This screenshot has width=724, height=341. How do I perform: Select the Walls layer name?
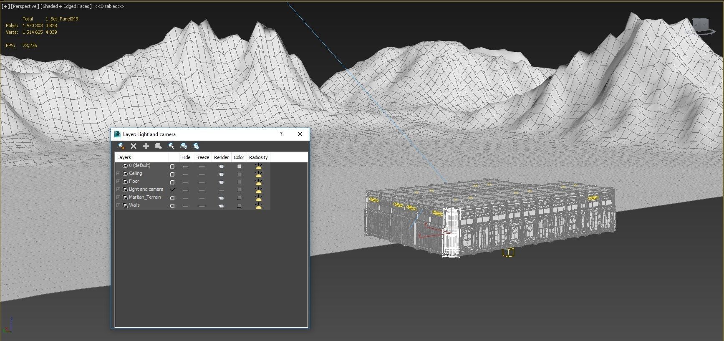click(134, 205)
